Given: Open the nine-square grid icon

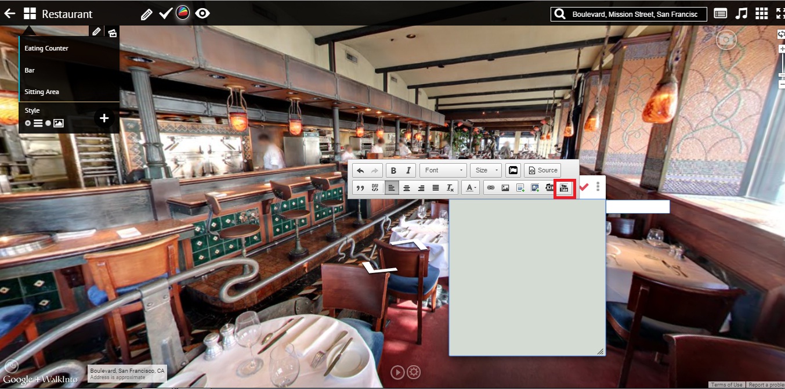Looking at the screenshot, I should coord(762,13).
